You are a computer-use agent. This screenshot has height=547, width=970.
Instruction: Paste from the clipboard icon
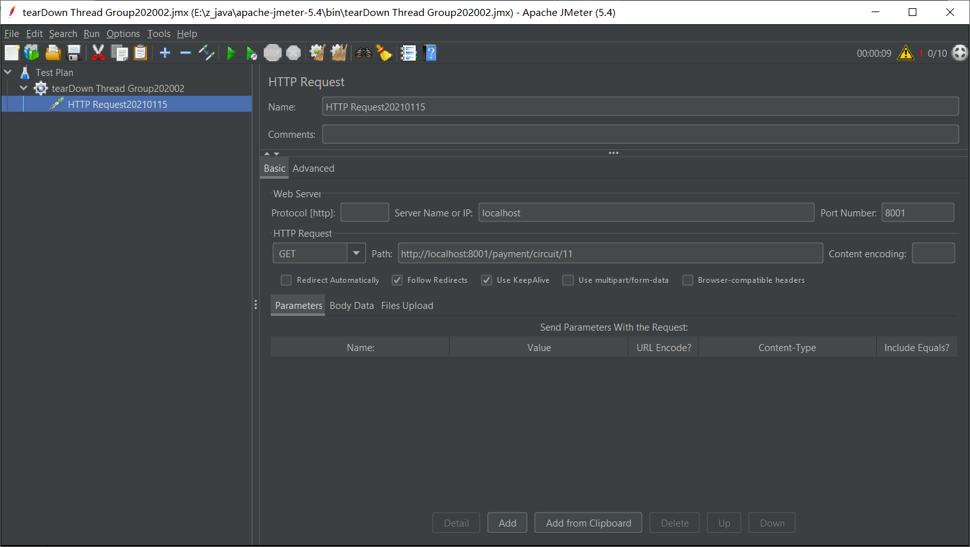click(140, 53)
